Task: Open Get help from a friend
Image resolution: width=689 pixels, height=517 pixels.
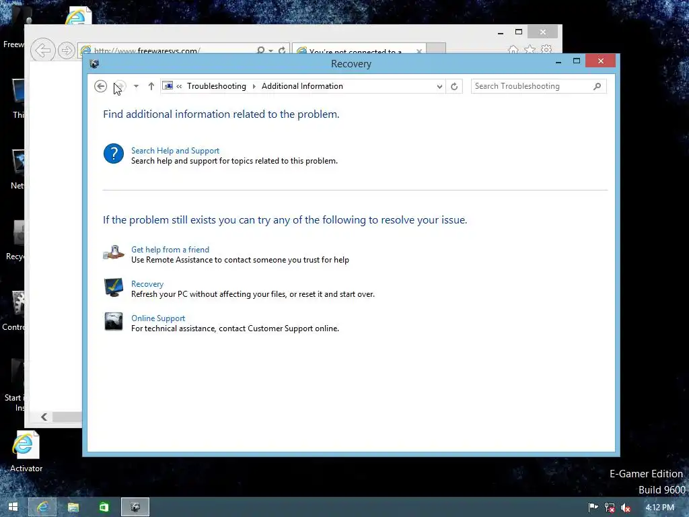Action: [170, 249]
